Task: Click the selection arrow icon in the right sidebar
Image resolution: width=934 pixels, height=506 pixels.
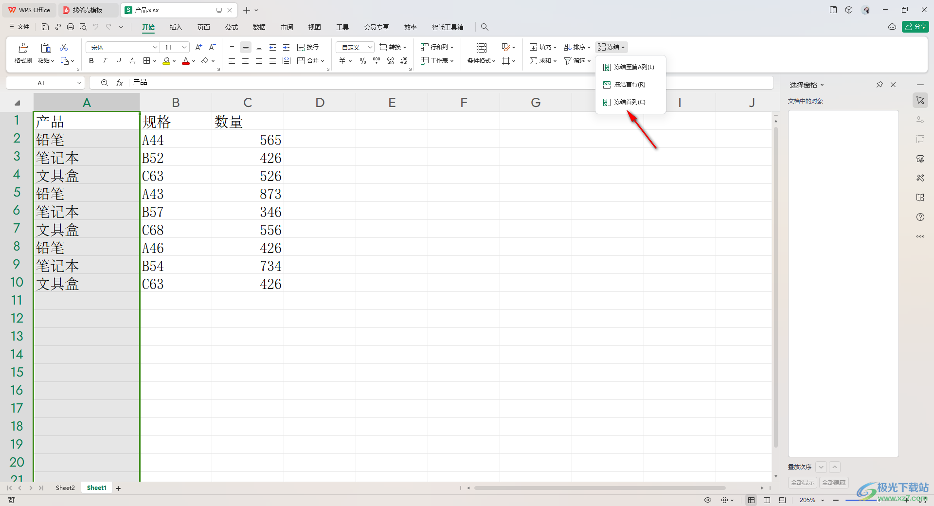Action: click(x=920, y=100)
